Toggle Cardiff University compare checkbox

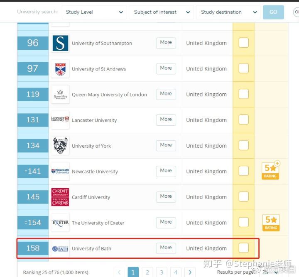(x=243, y=197)
